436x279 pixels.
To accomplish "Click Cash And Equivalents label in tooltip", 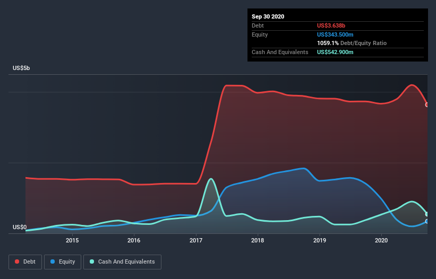I will (x=280, y=52).
